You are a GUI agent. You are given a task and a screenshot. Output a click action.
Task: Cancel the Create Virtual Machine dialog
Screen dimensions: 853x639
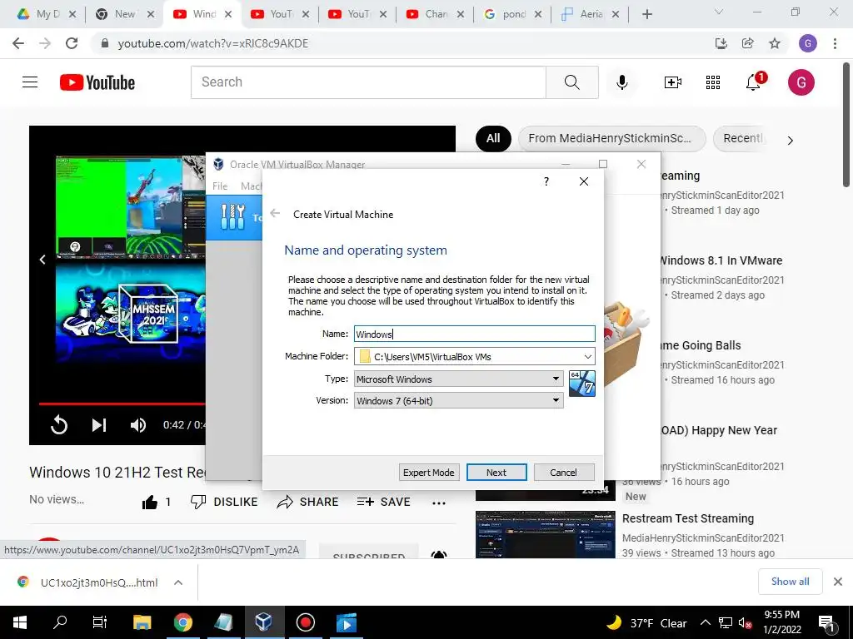pyautogui.click(x=564, y=473)
